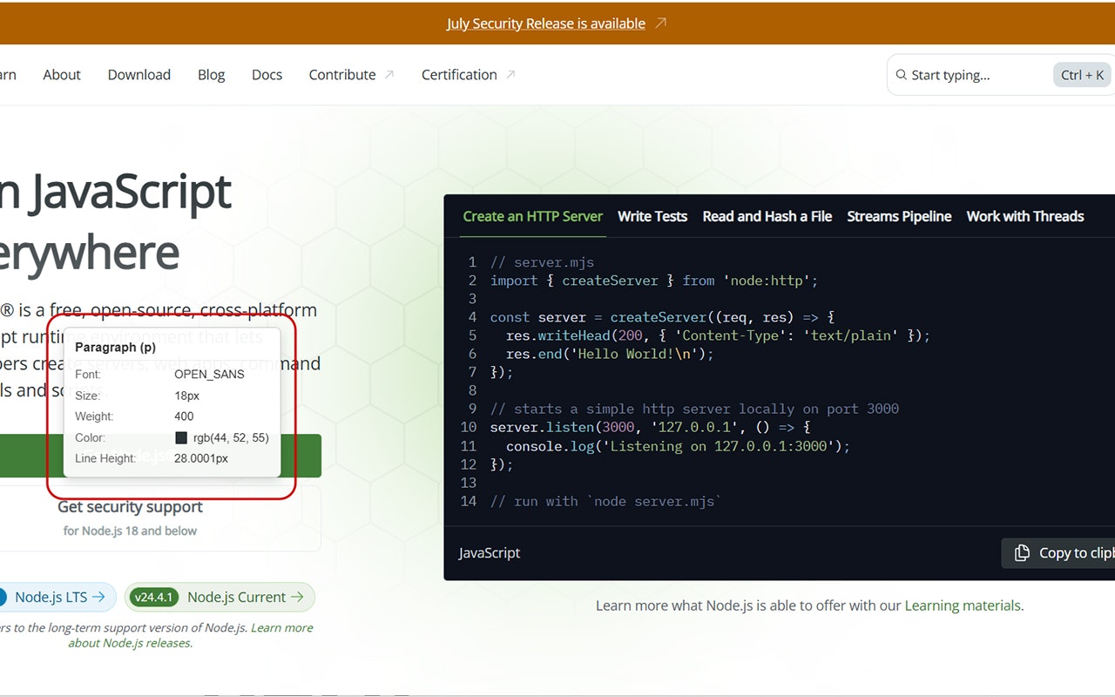Select the Create an HTTP Server tab
The image size is (1115, 697).
click(x=533, y=216)
